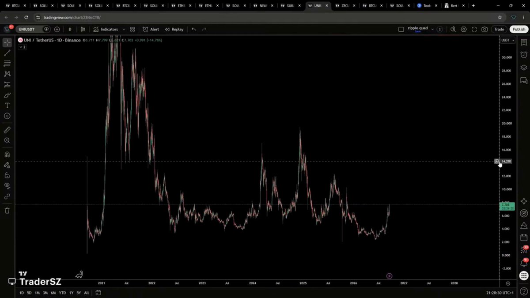The height and width of the screenshot is (298, 530).
Task: Open the quick search icon
Action: pyautogui.click(x=453, y=30)
